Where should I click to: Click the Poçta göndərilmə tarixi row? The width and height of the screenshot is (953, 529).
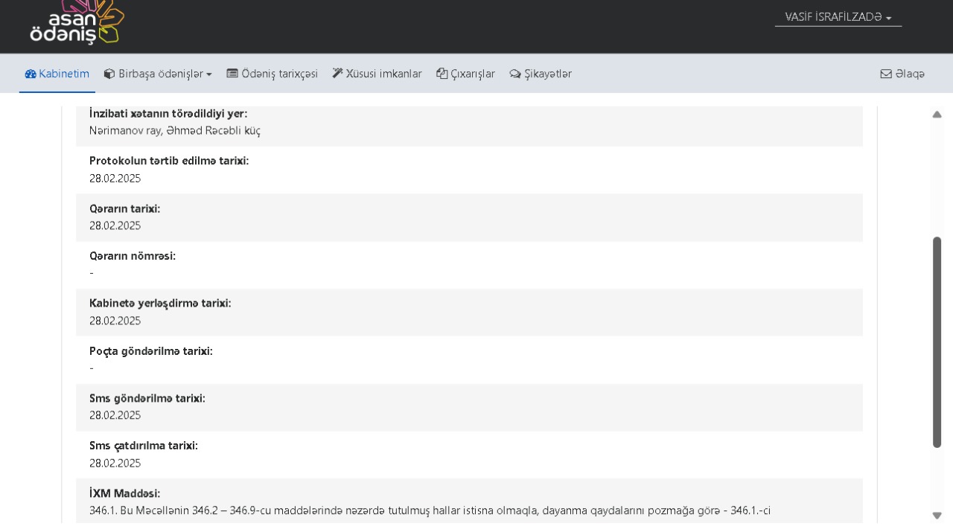tap(469, 359)
